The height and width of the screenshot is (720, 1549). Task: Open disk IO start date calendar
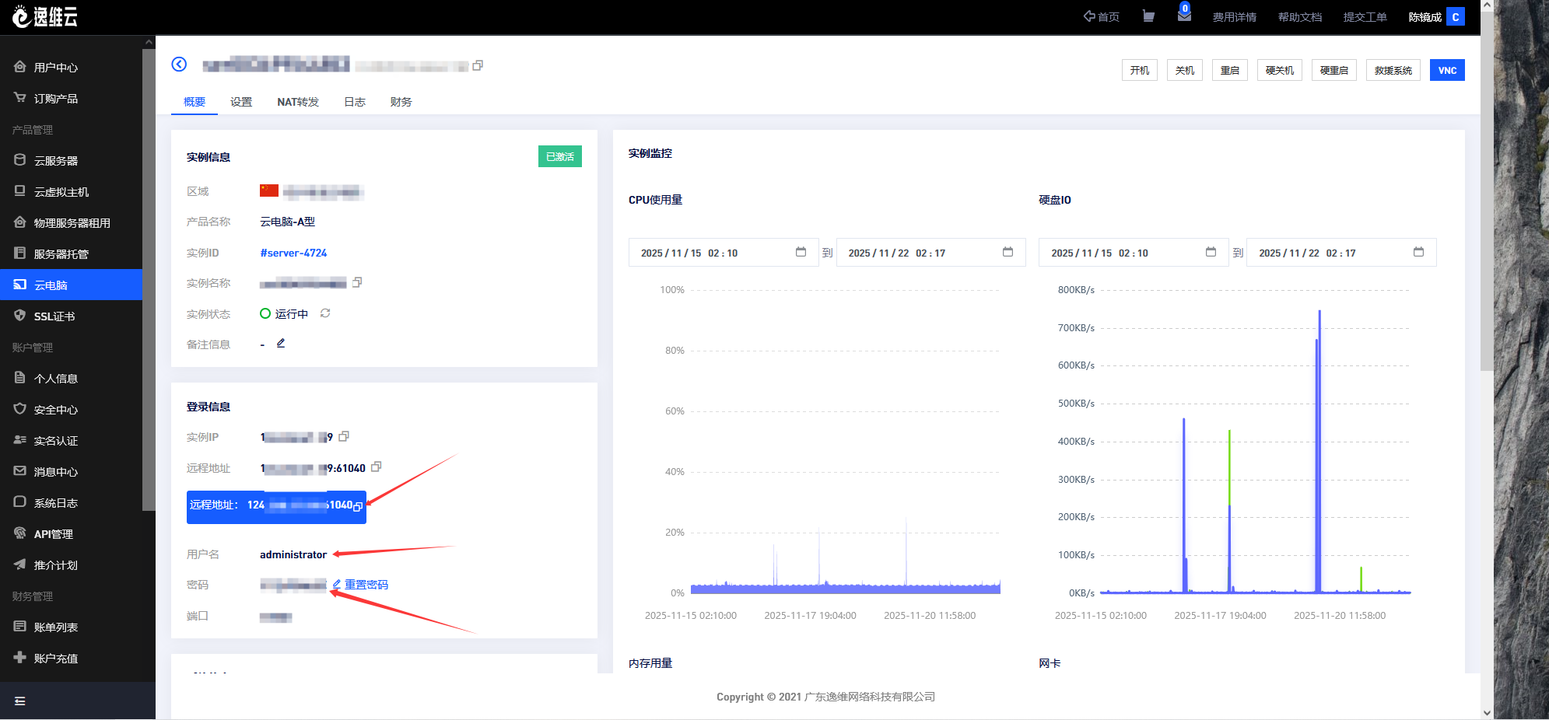tap(1211, 253)
